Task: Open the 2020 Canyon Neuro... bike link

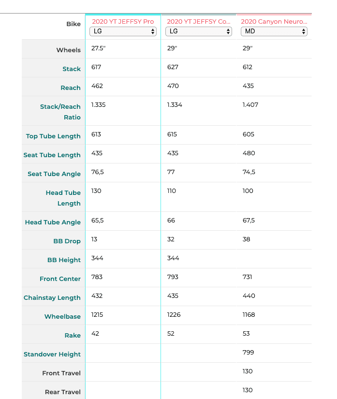Action: tap(274, 21)
